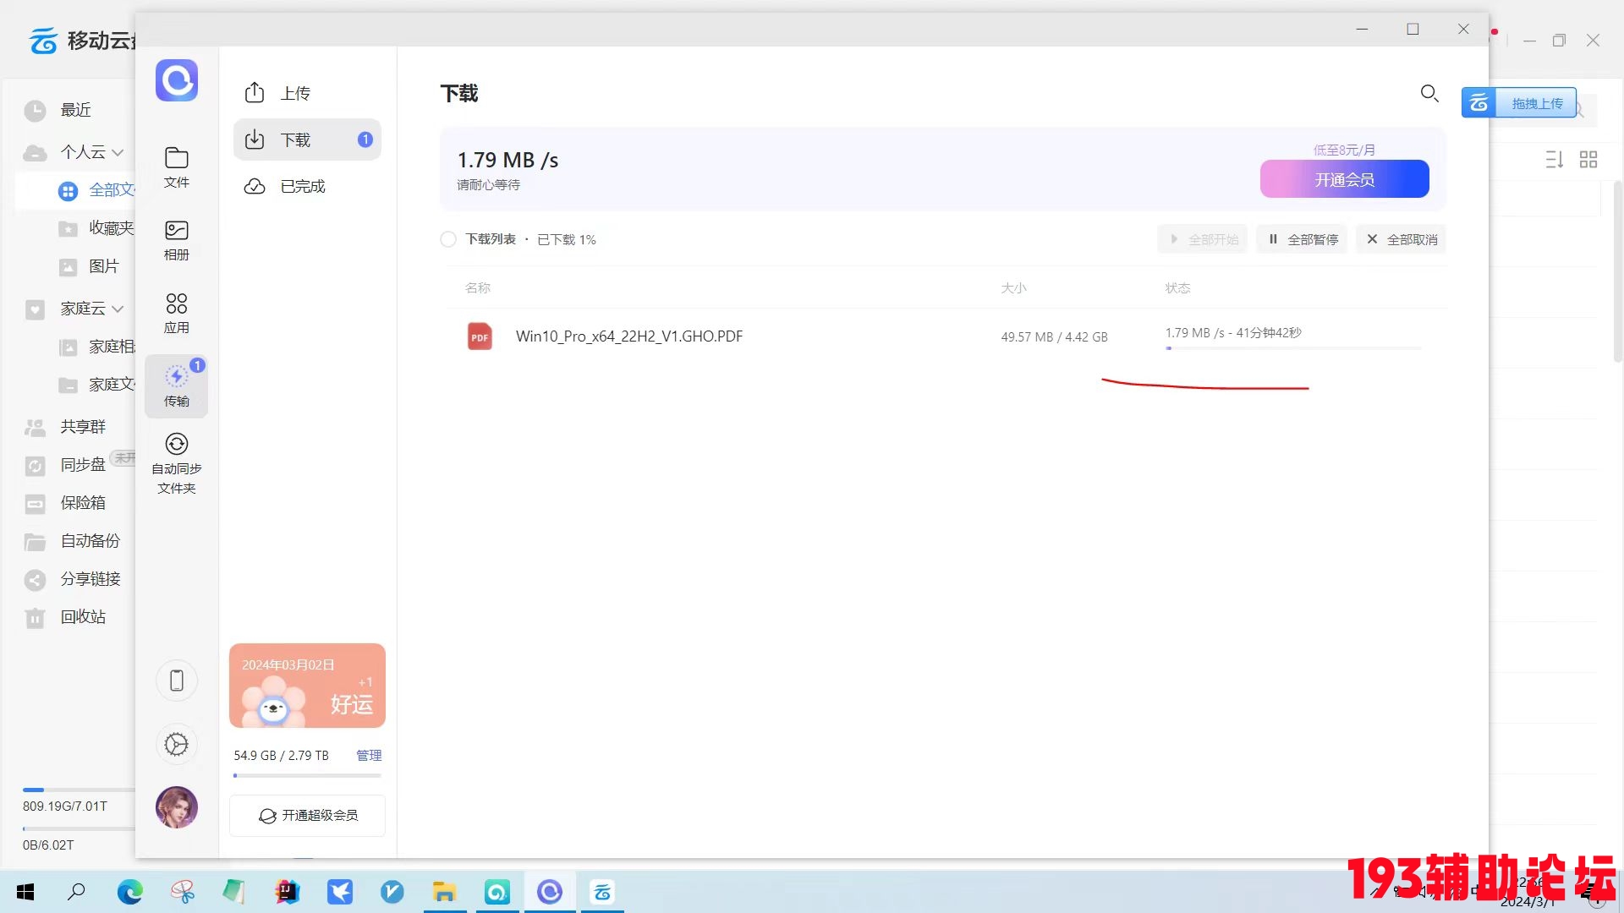The image size is (1624, 913).
Task: Open the 文件 files section icon
Action: point(176,167)
